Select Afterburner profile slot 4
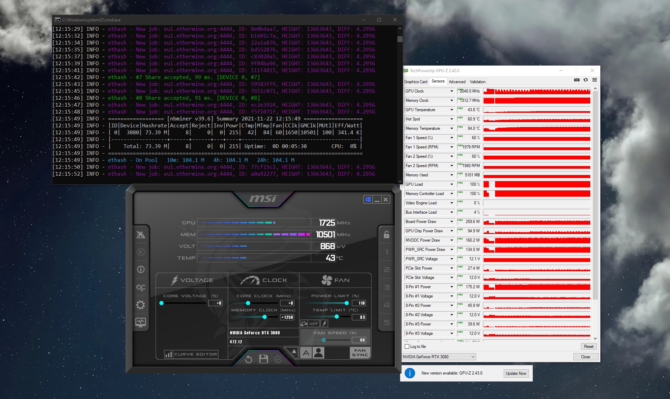670x399 pixels. coord(387,305)
